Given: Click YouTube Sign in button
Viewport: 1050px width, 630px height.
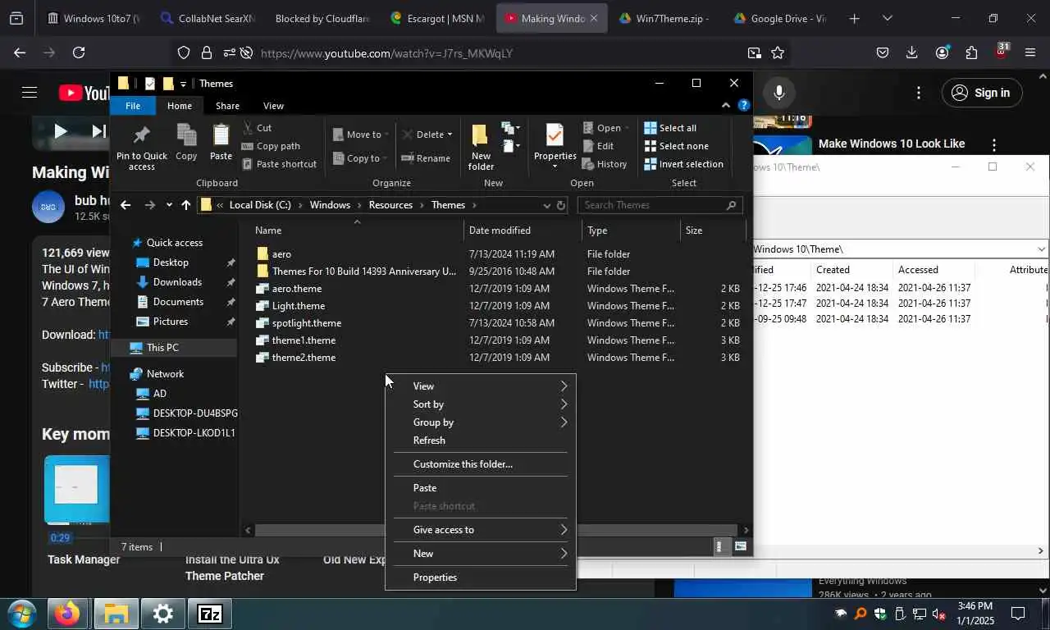Looking at the screenshot, I should click(x=981, y=93).
